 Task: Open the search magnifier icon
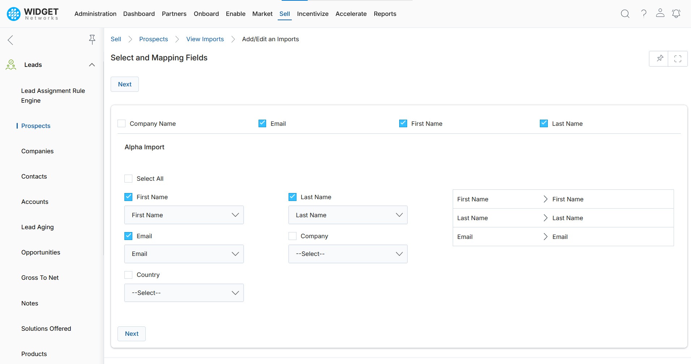click(x=625, y=14)
